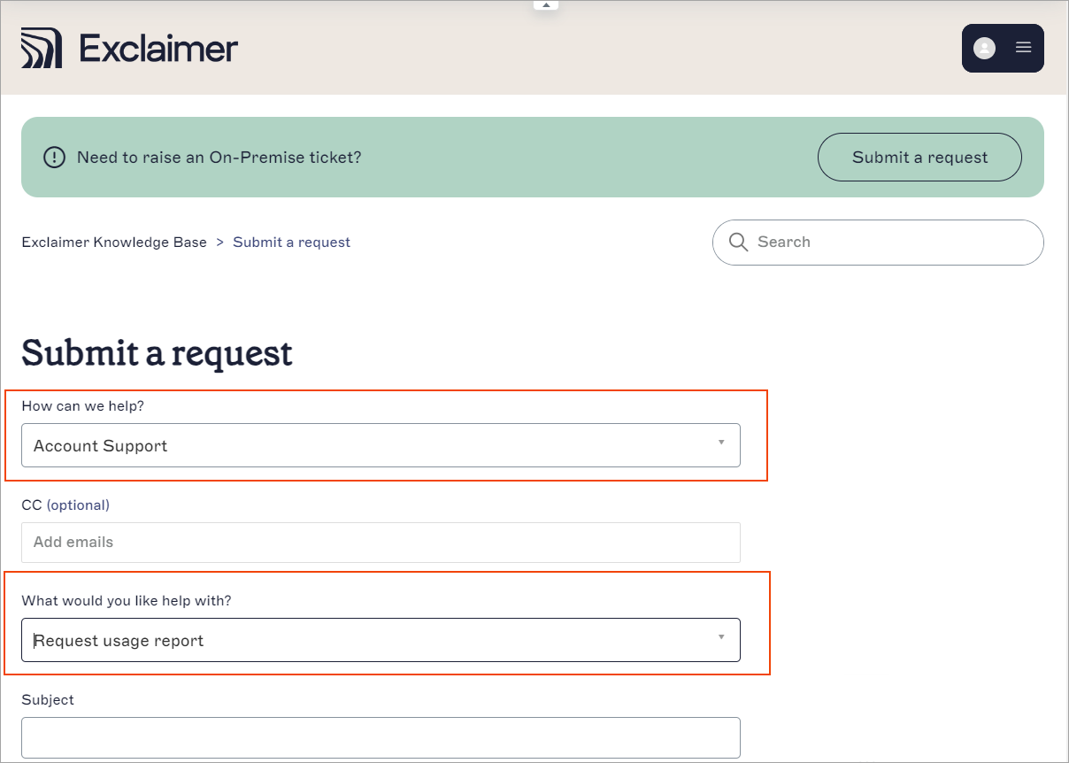The width and height of the screenshot is (1069, 763).
Task: Open the hamburger navigation menu
Action: coord(1023,48)
